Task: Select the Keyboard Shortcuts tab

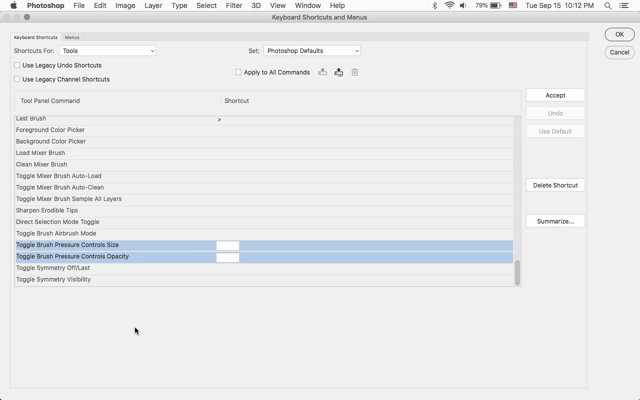Action: (x=35, y=37)
